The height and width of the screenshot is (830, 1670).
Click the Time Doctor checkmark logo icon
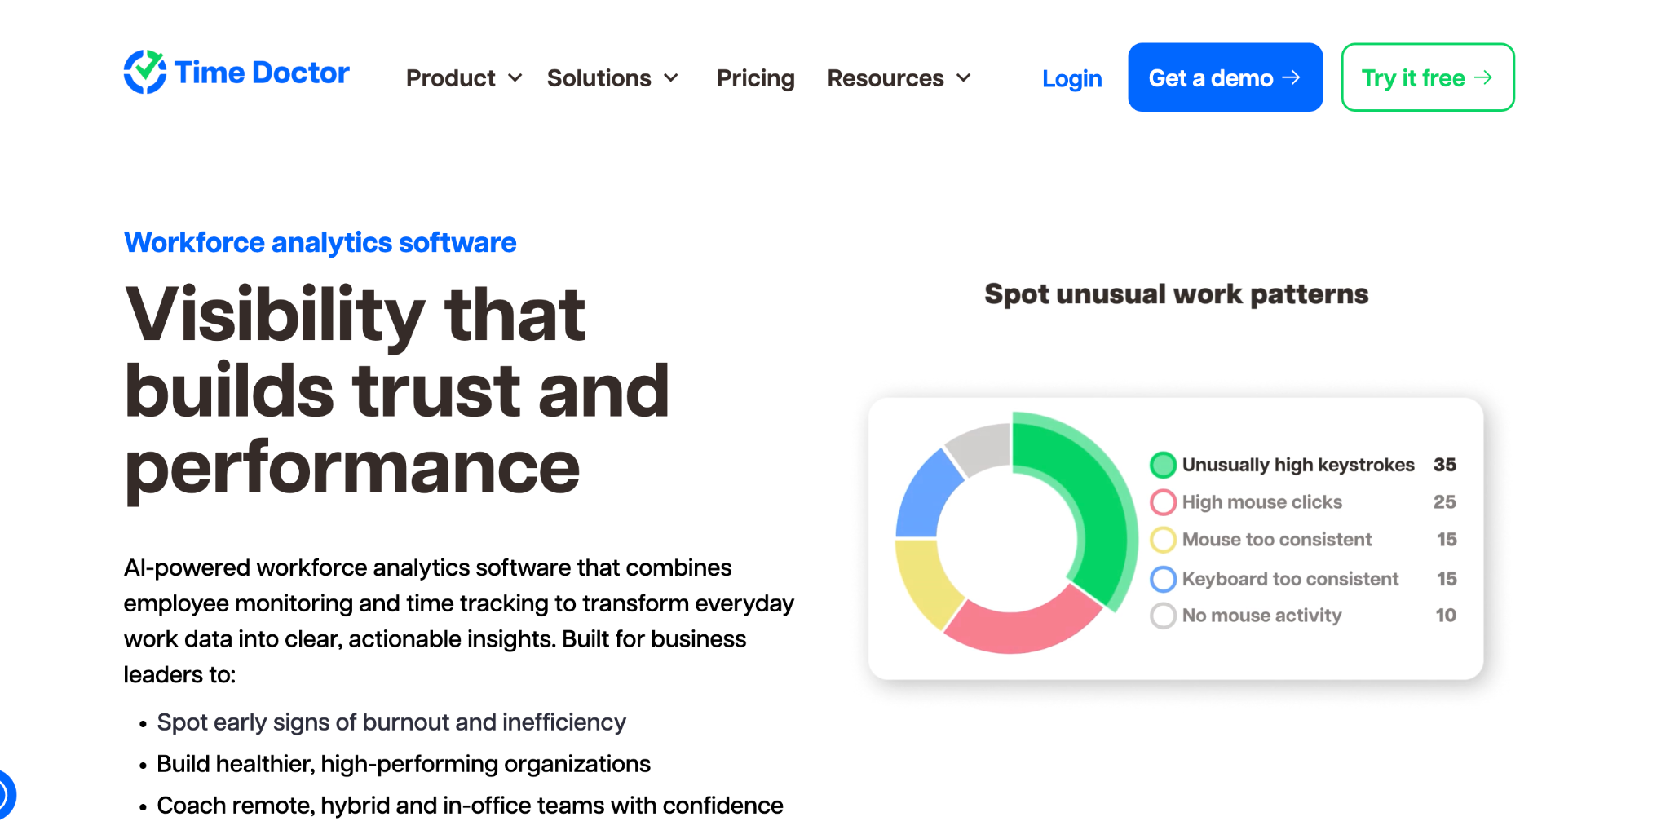(x=145, y=72)
